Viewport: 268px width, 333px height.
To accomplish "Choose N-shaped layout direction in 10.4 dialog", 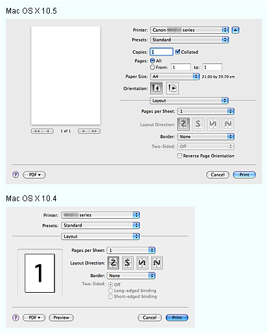I will 157,263.
